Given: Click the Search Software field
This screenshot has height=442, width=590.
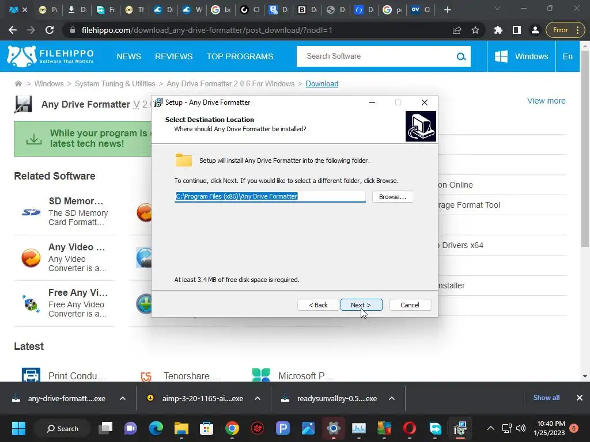Looking at the screenshot, I should coord(376,56).
